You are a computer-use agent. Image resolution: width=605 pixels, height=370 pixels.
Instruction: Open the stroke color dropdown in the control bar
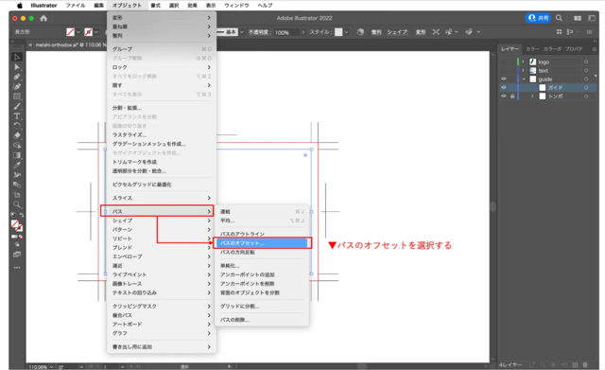[x=96, y=32]
